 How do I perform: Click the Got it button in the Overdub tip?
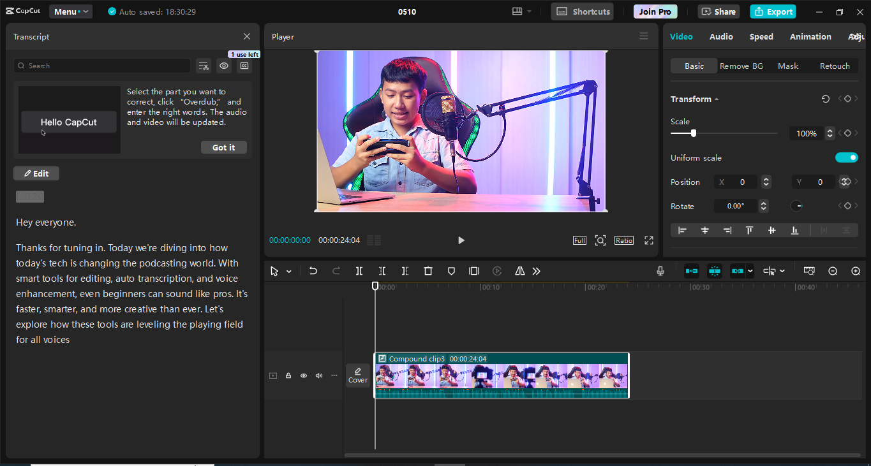pos(223,147)
